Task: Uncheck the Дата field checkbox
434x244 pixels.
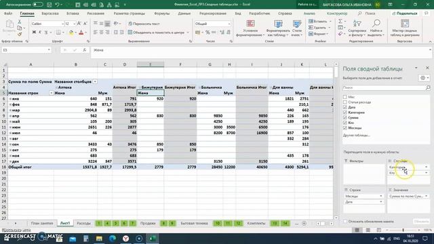Action: [x=345, y=107]
